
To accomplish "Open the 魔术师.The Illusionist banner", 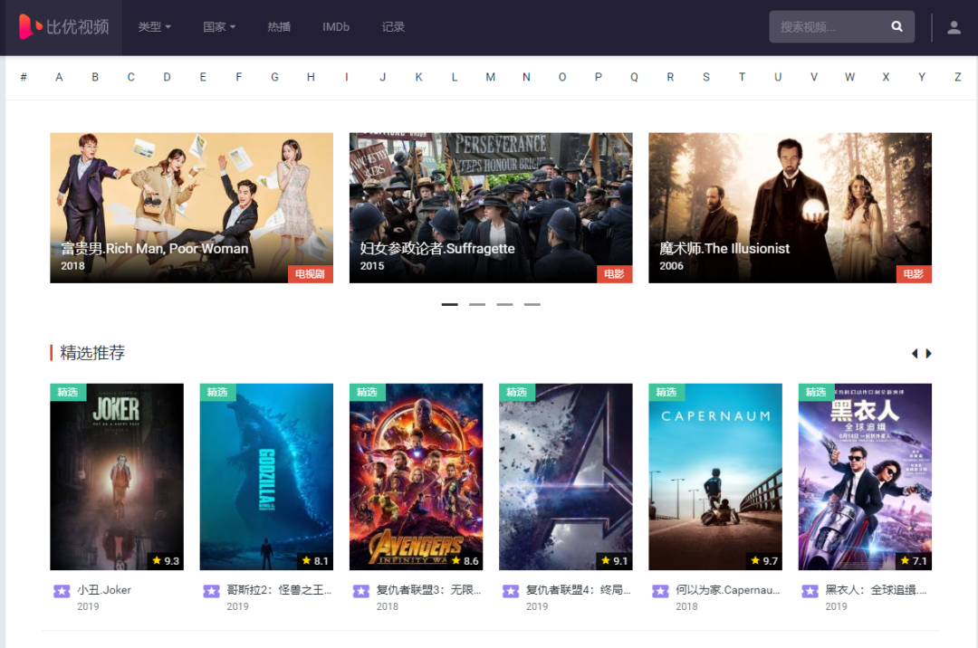I will click(790, 208).
